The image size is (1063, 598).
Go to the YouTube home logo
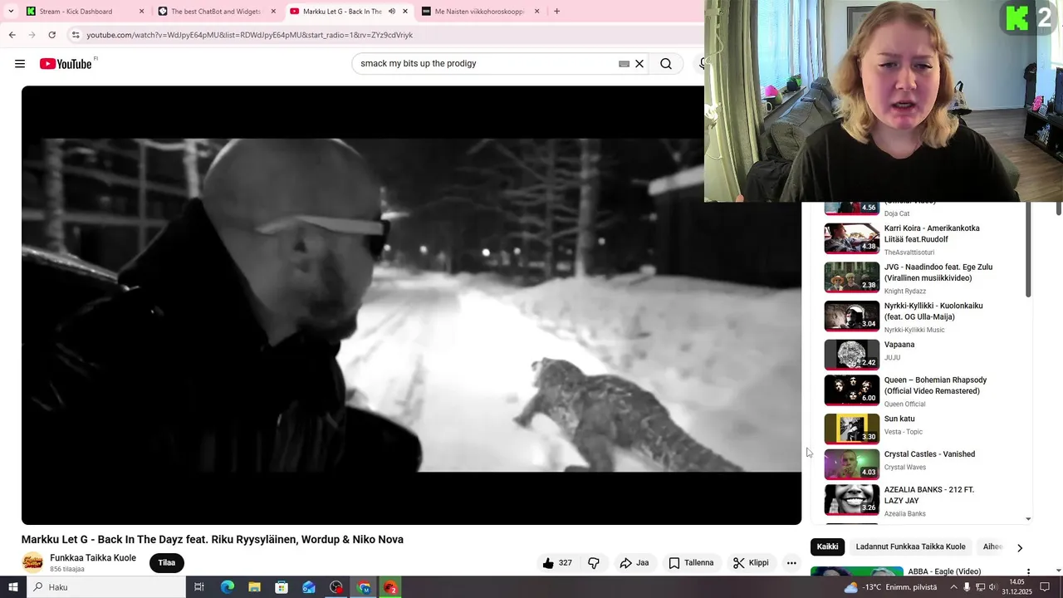(x=66, y=64)
